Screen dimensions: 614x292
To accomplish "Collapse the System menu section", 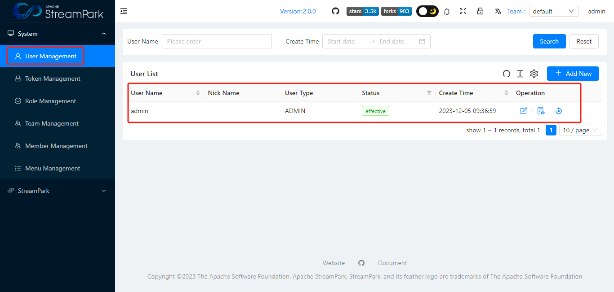I will coord(58,34).
